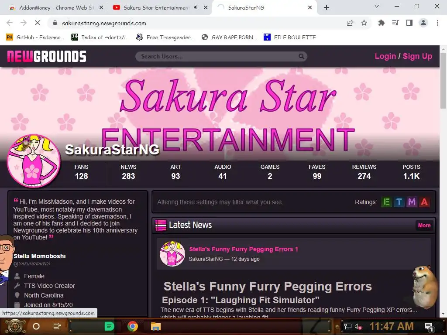The width and height of the screenshot is (447, 335).
Task: Toggle the E (Everyone) rating filter
Action: coord(386,202)
